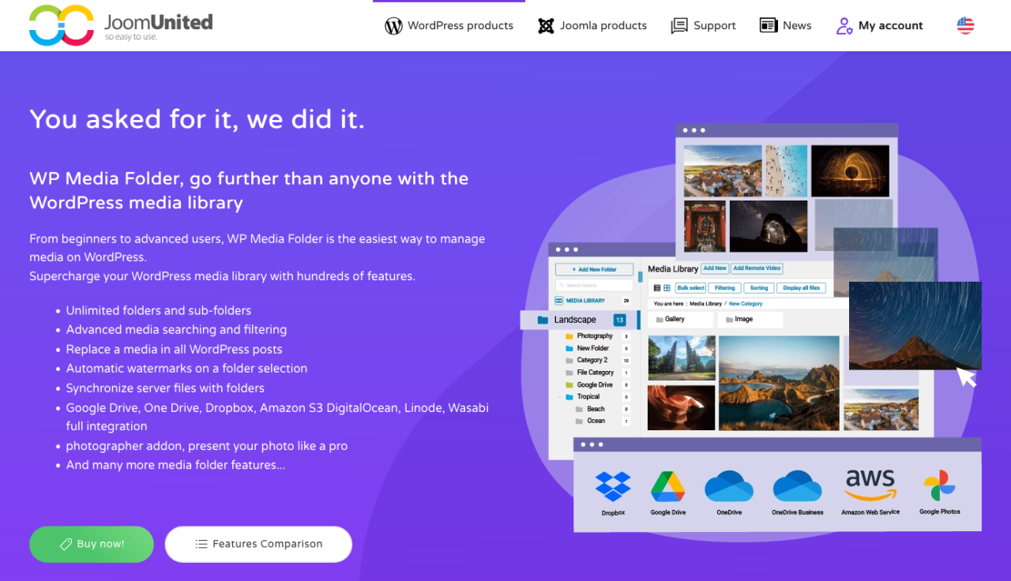Viewport: 1011px width, 581px height.
Task: Click the OneDrive cloud icon
Action: pos(728,486)
